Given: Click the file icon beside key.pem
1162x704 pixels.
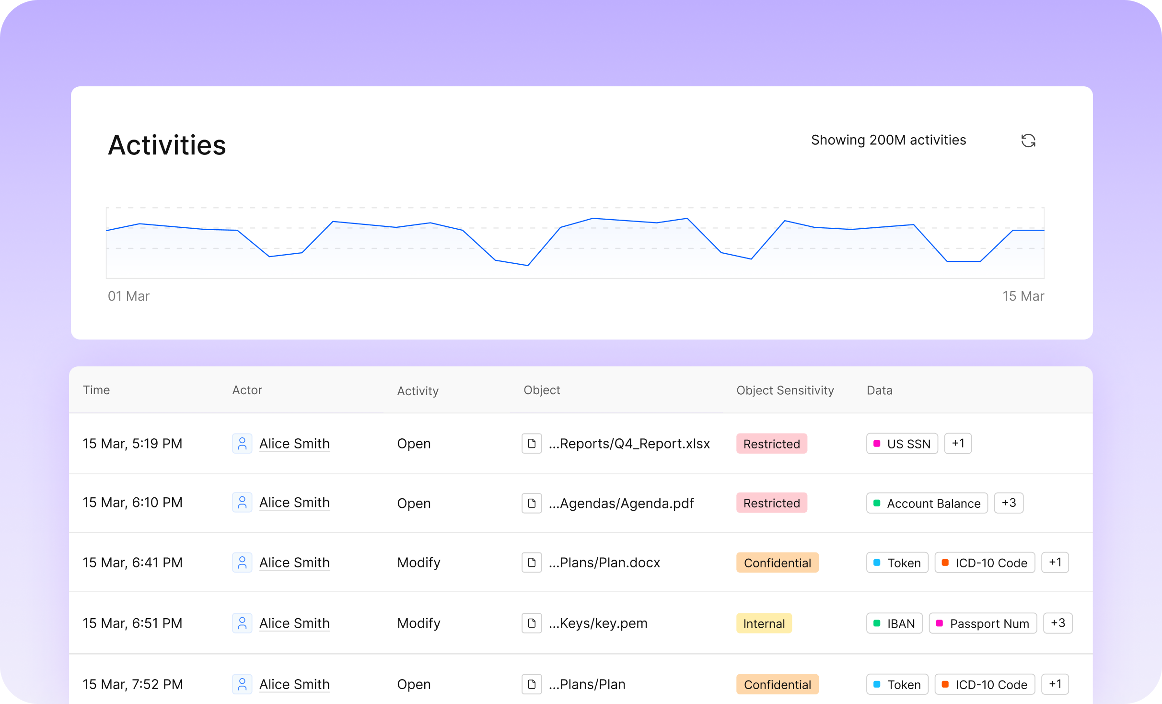Looking at the screenshot, I should [532, 623].
